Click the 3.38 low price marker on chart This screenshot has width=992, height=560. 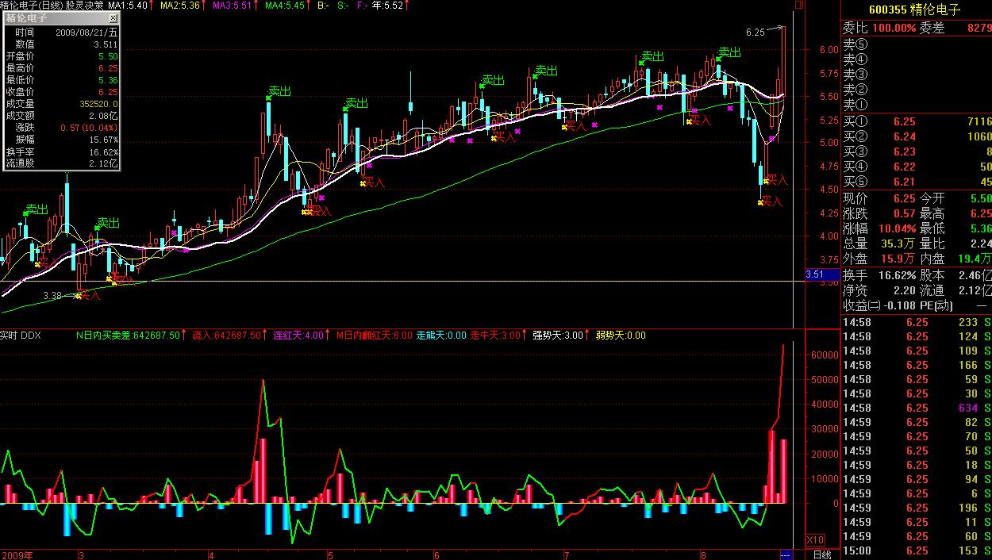click(52, 296)
